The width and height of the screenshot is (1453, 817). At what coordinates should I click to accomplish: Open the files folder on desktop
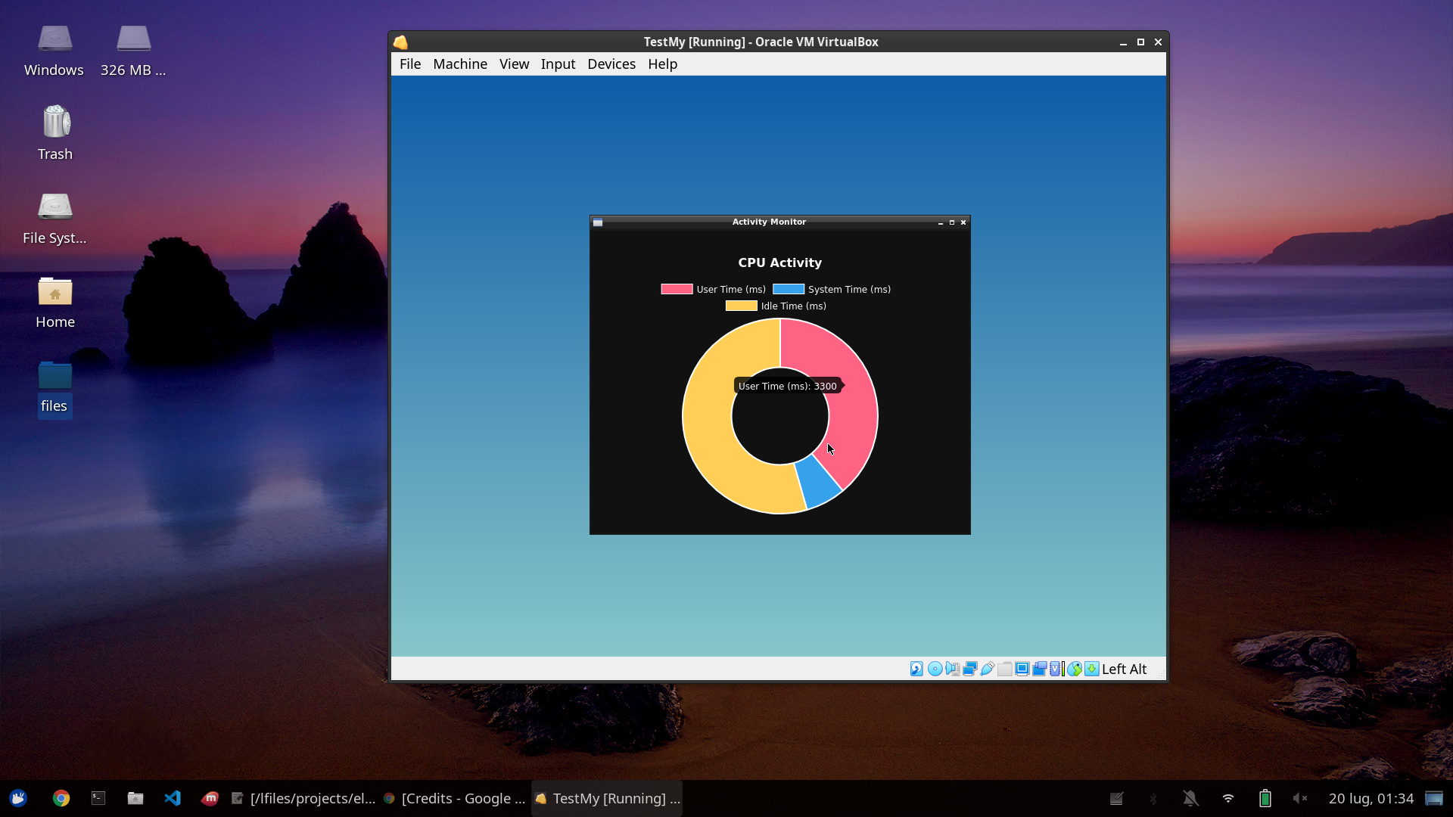54,387
